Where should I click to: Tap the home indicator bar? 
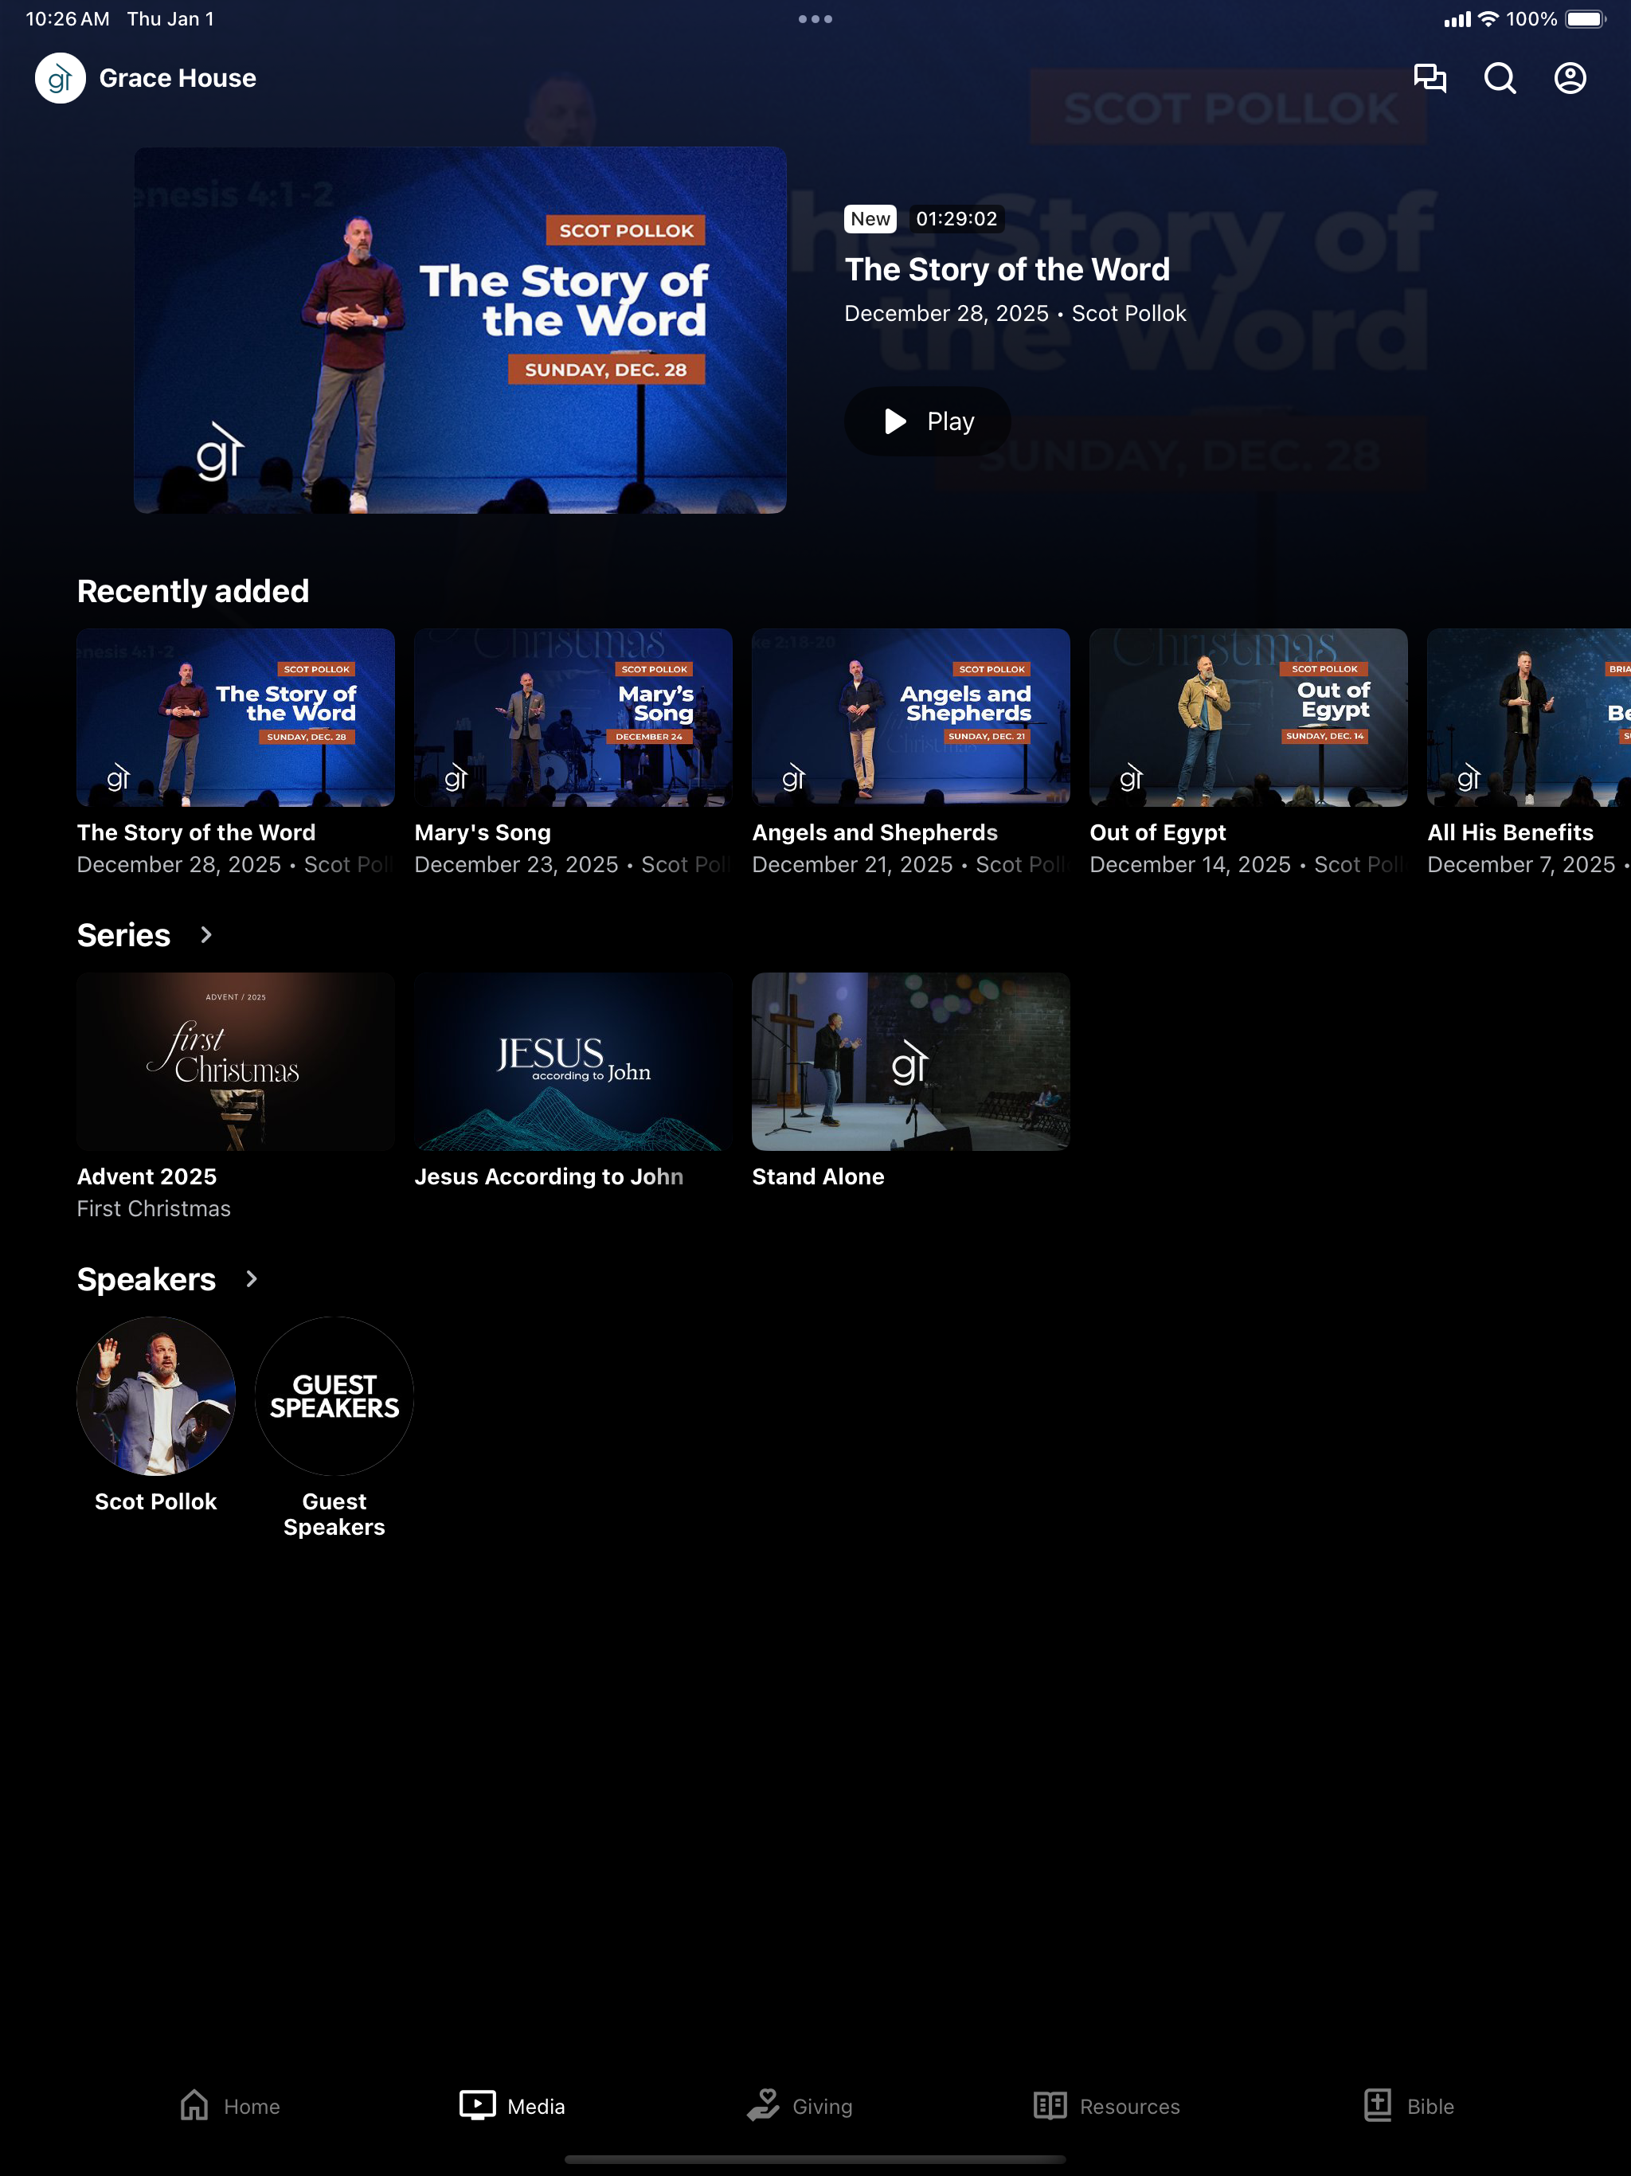coord(815,2159)
